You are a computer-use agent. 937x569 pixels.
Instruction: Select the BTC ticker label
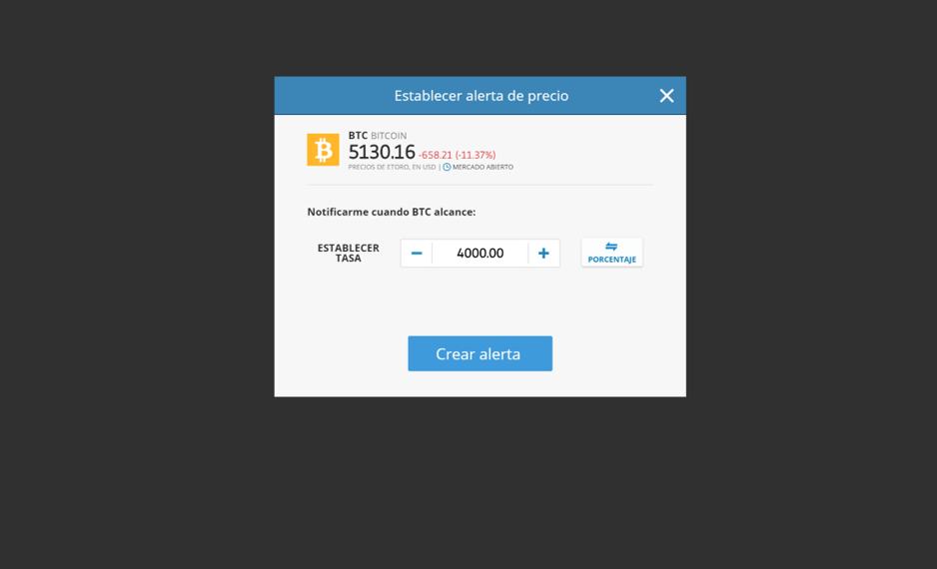[x=358, y=136]
